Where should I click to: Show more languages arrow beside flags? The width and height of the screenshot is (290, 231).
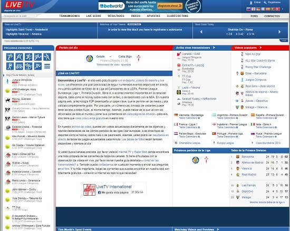(x=283, y=9)
